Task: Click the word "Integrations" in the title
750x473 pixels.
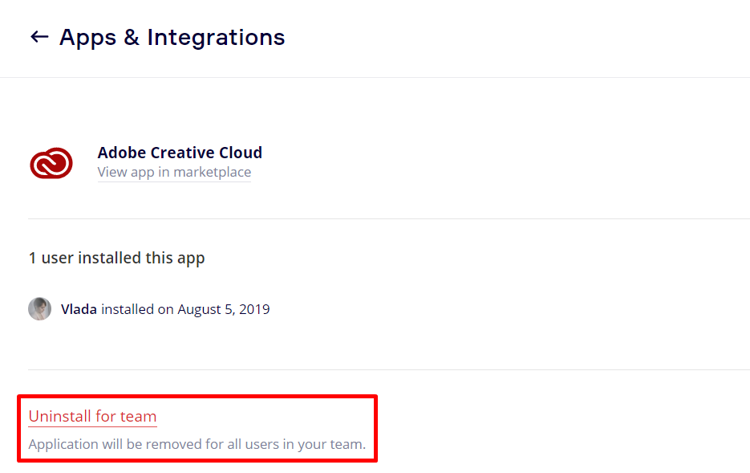Action: [x=216, y=37]
